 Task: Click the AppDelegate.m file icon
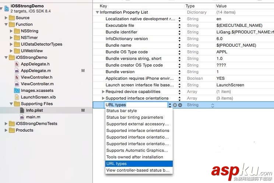coord(17,71)
